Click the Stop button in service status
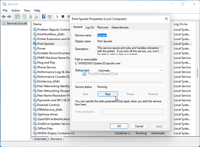200x147 pixels. click(x=108, y=94)
